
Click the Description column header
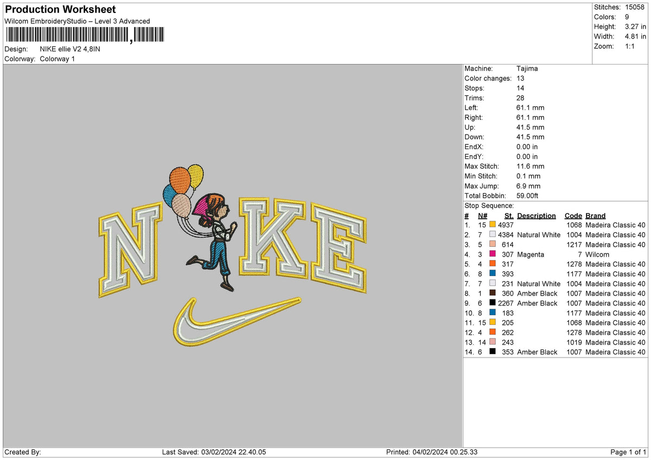point(537,216)
